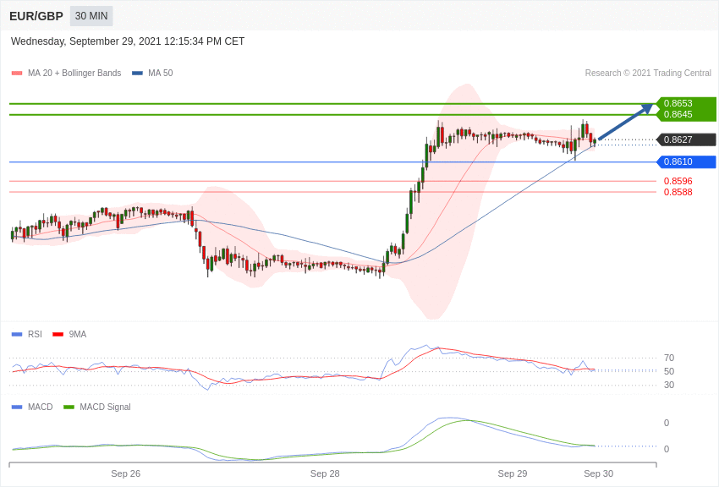
Task: Click the 0.8596 support price label
Action: pyautogui.click(x=678, y=182)
